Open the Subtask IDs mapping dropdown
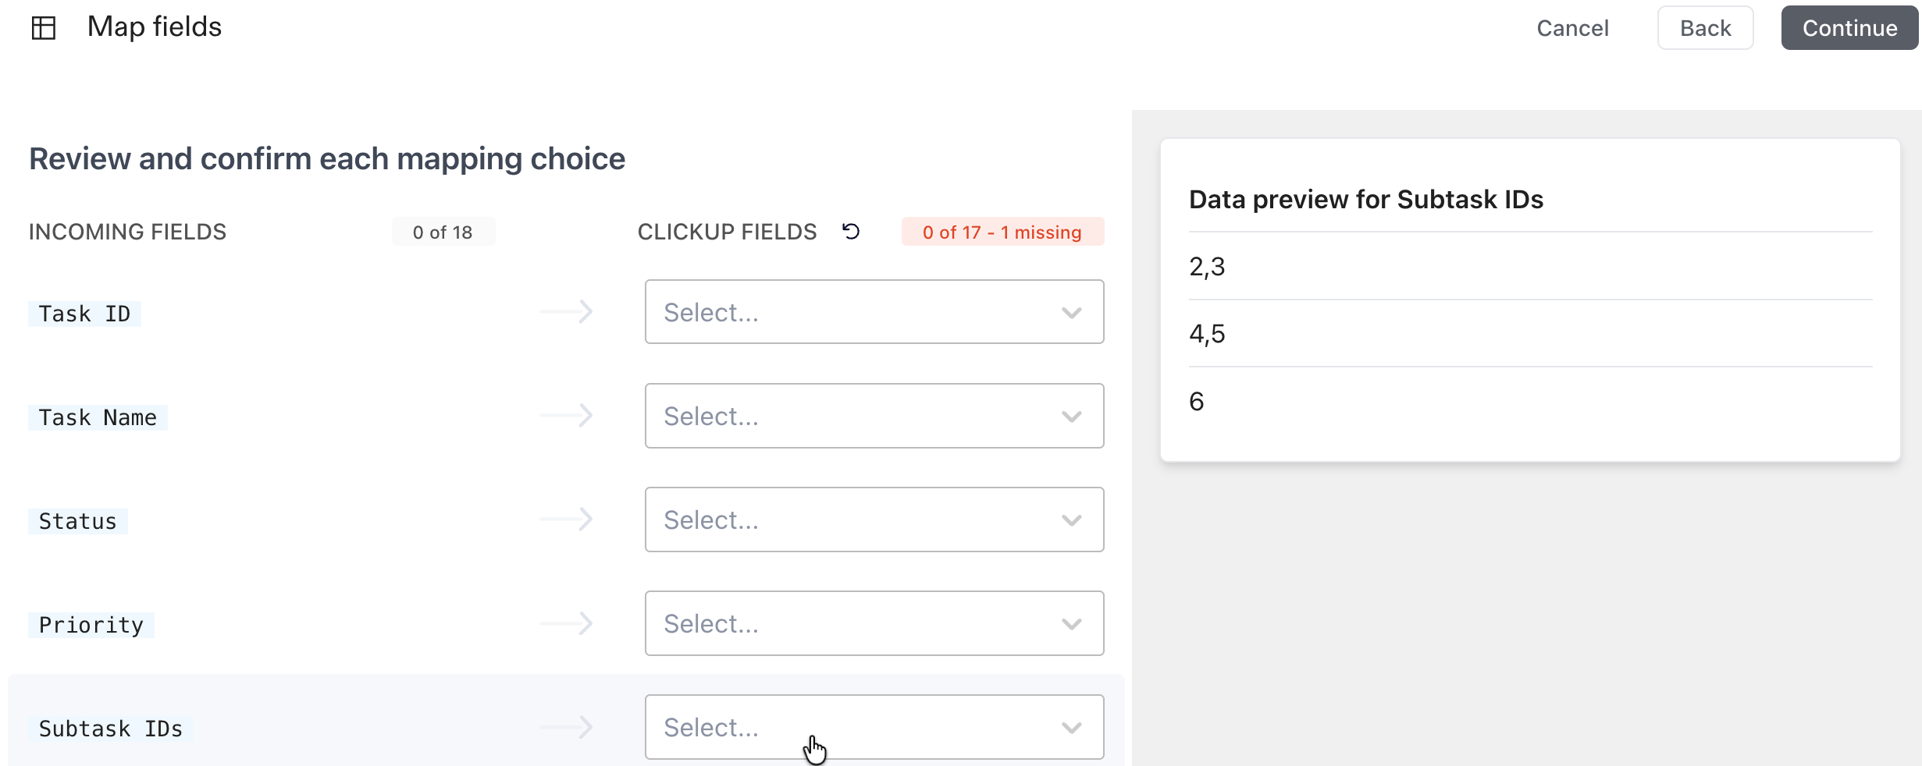 click(x=874, y=727)
